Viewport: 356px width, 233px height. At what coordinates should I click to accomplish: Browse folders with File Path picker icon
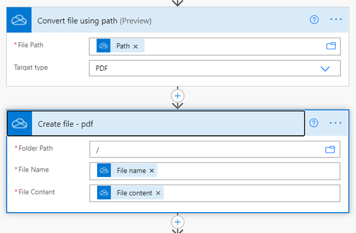point(331,46)
